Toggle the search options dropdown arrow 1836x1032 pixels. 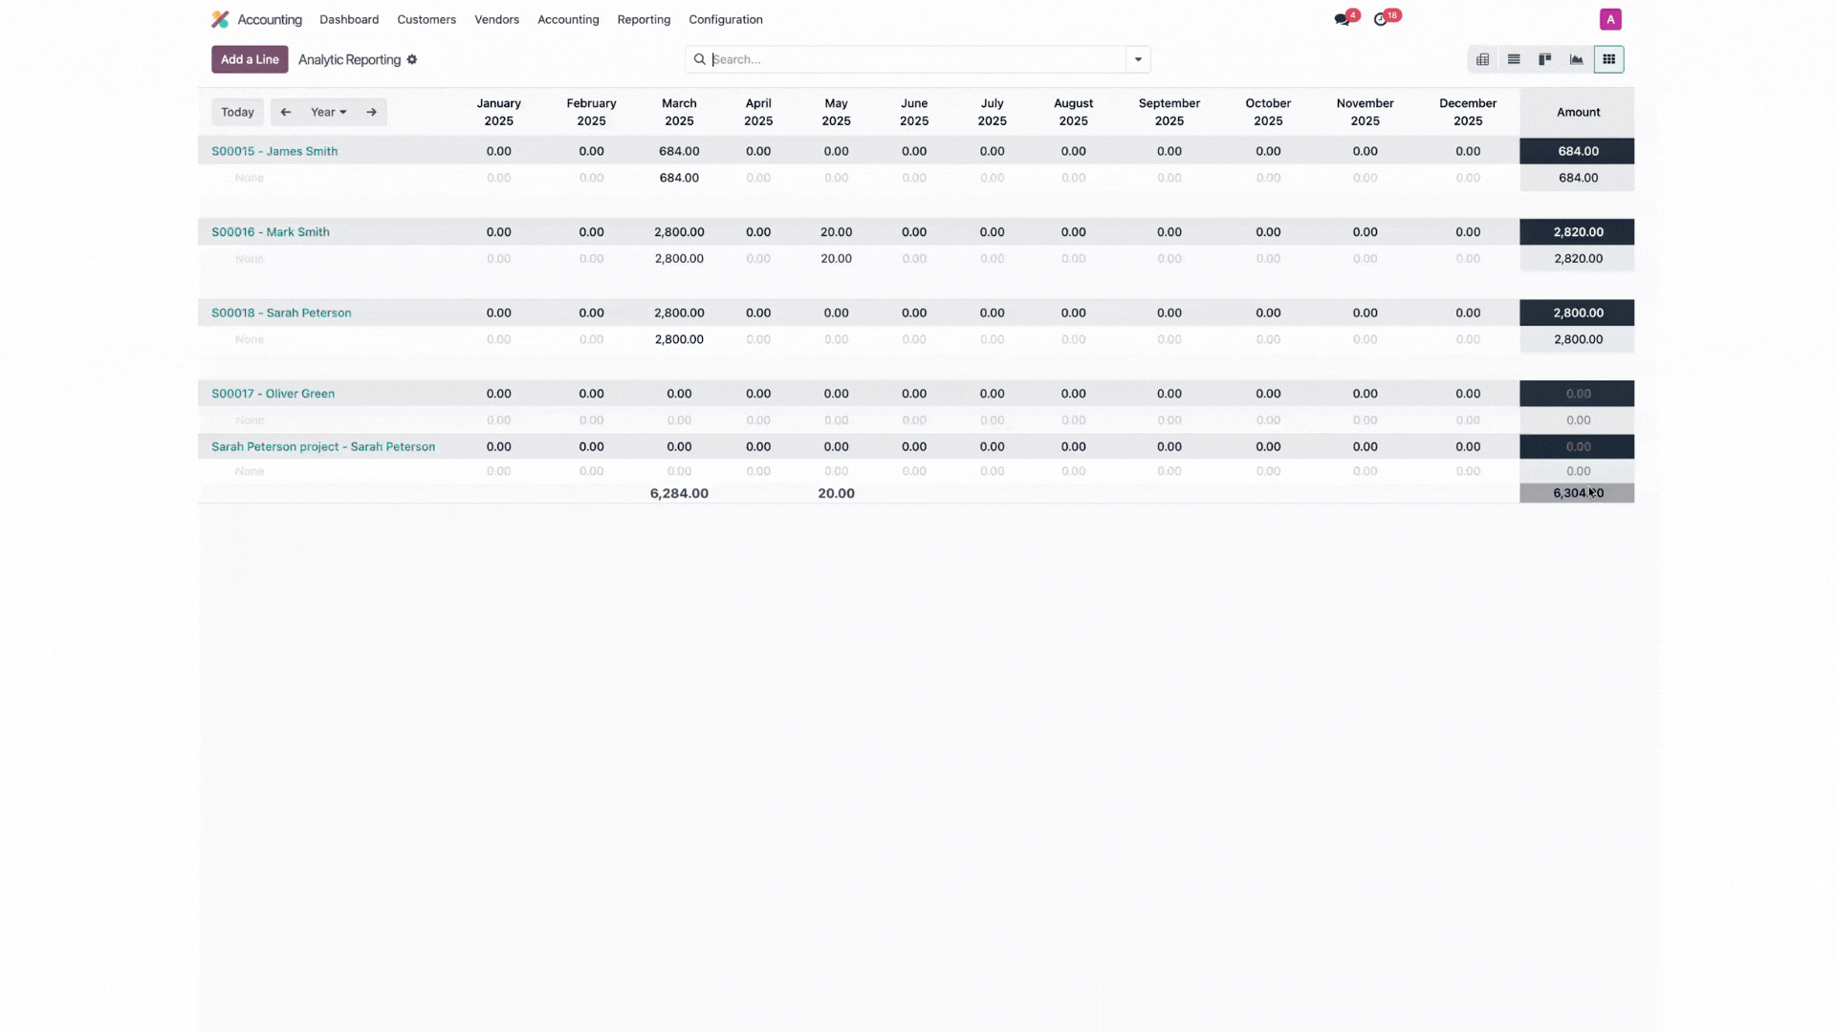click(1138, 59)
